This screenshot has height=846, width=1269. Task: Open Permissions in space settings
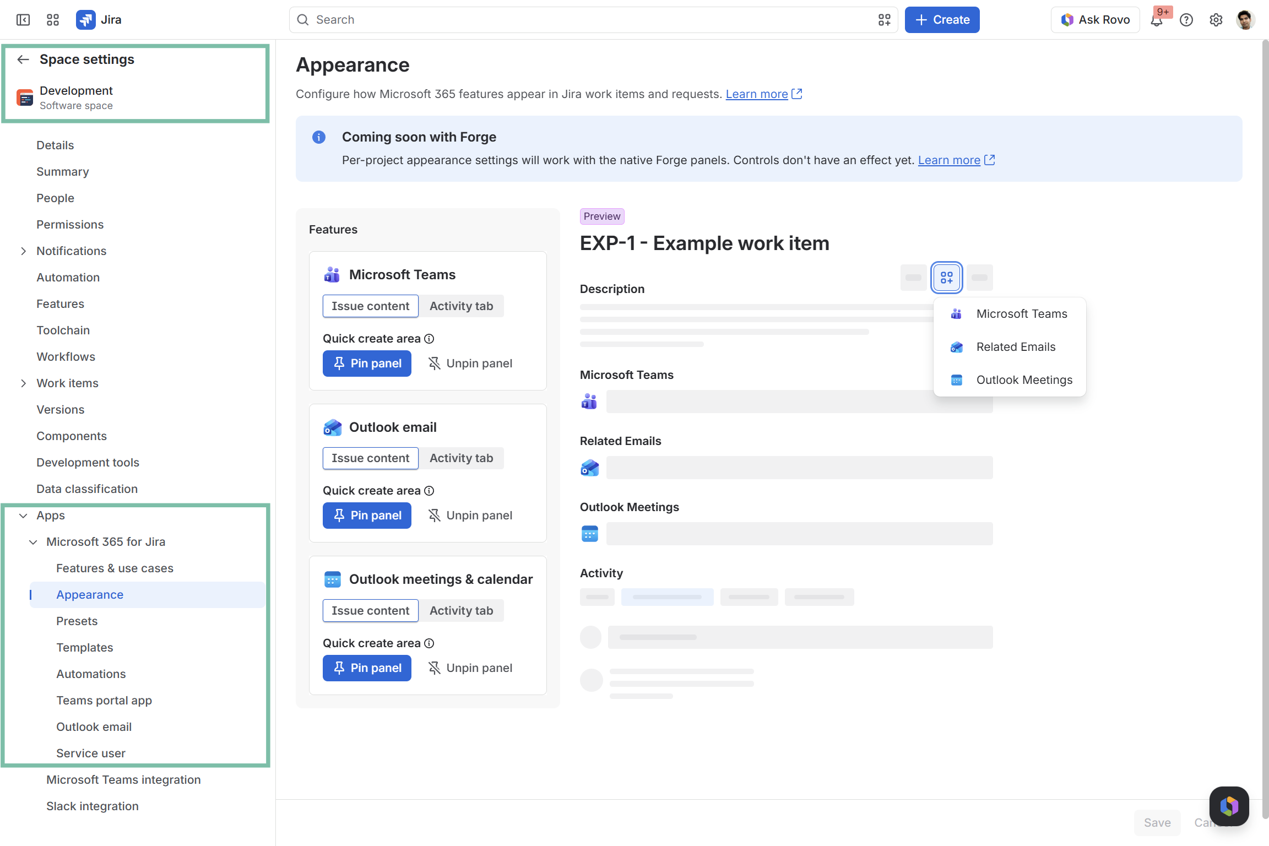(x=70, y=225)
